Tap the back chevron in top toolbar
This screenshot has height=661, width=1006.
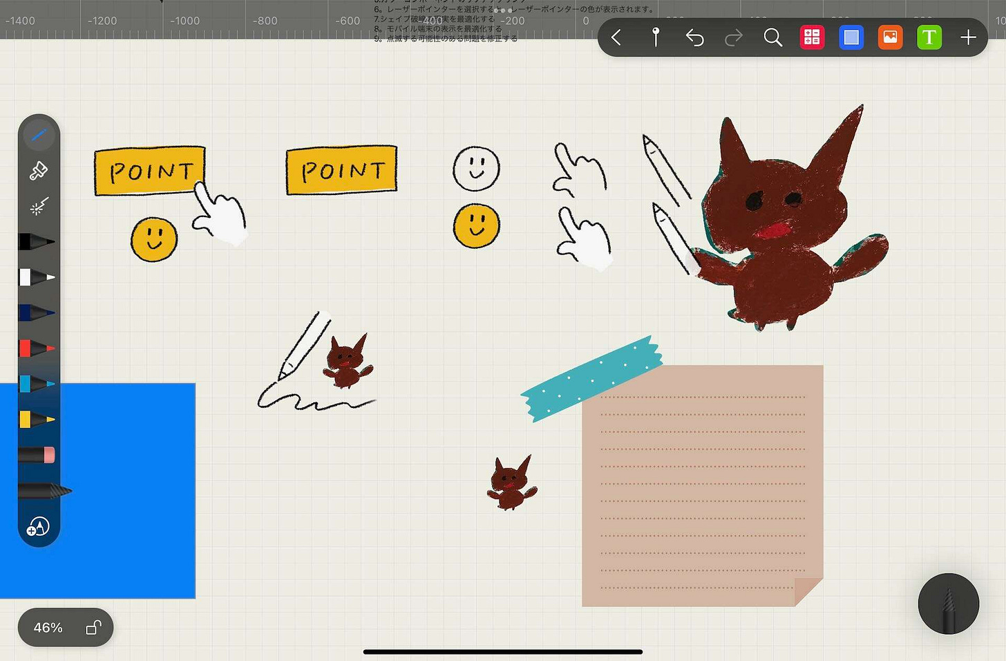coord(616,37)
